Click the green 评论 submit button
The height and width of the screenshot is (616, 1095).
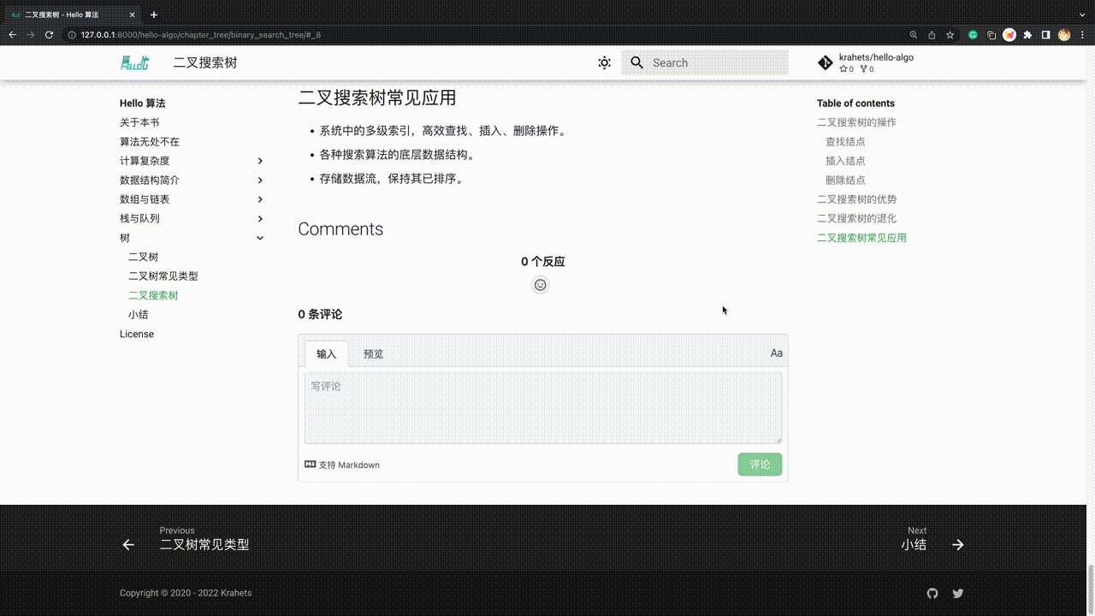(760, 465)
